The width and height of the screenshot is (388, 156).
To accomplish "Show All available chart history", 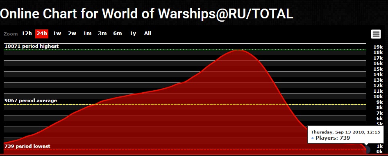I will (x=148, y=33).
